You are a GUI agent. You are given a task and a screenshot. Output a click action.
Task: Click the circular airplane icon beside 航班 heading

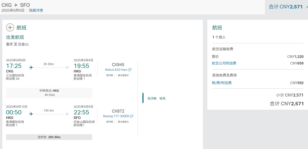(10, 28)
